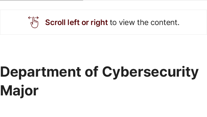Click the word 'of' in the heading
This screenshot has width=207, height=117.
(92, 71)
